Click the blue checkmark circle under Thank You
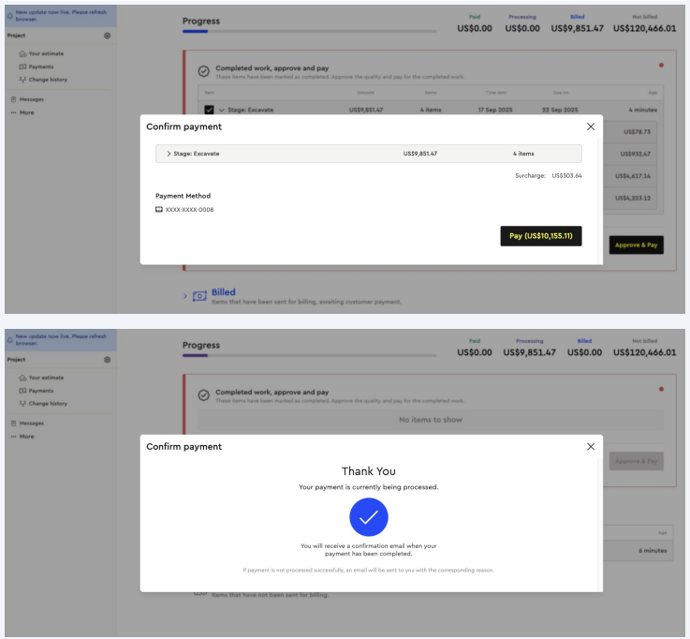 pyautogui.click(x=368, y=517)
